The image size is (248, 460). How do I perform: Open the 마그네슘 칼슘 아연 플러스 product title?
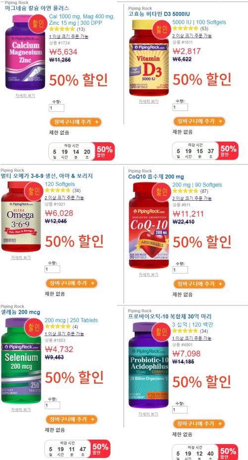pos(37,8)
